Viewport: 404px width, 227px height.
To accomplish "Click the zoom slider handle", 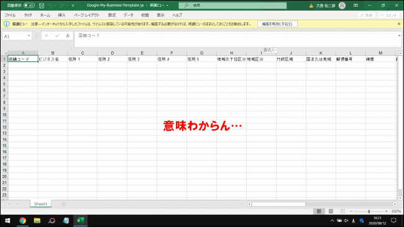I will coord(369,211).
